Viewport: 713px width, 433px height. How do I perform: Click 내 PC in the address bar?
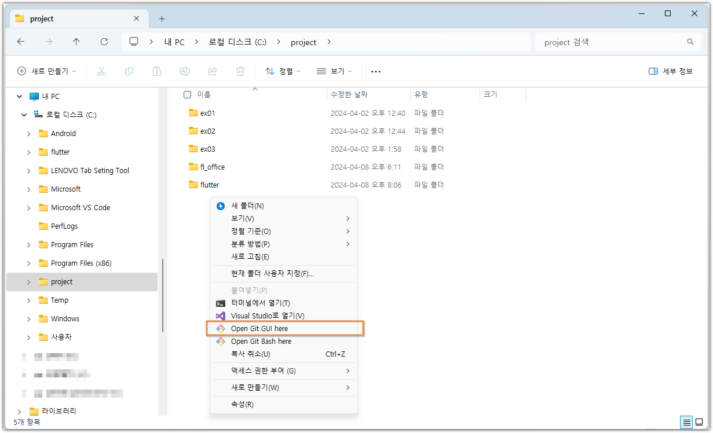click(174, 42)
